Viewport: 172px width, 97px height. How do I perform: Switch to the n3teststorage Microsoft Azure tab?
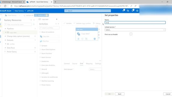click(x=12, y=2)
